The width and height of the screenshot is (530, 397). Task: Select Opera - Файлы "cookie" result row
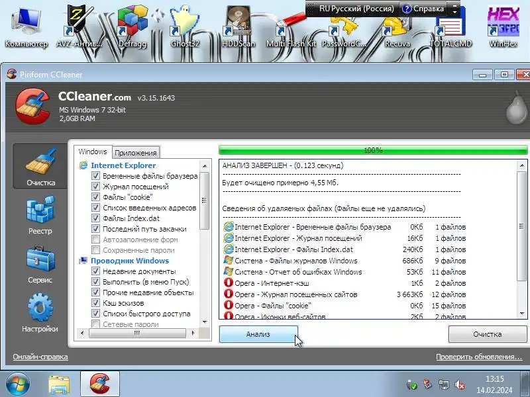click(344, 306)
